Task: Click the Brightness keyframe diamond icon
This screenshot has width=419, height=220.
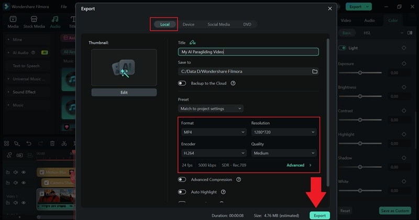Action: point(404,87)
